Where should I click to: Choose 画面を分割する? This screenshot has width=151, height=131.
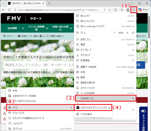[x=105, y=83]
